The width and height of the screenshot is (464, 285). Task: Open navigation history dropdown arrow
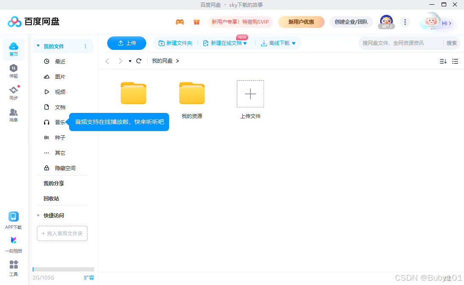click(x=130, y=61)
